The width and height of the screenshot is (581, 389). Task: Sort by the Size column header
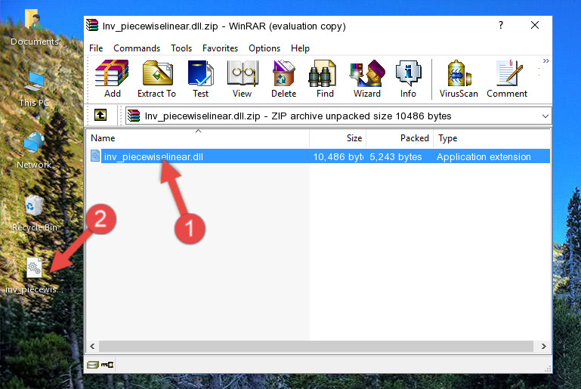[338, 138]
